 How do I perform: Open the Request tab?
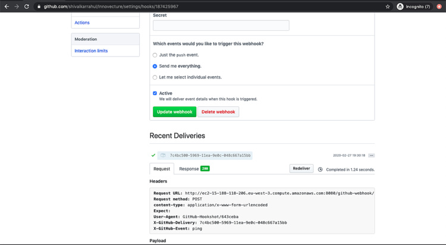pyautogui.click(x=162, y=169)
